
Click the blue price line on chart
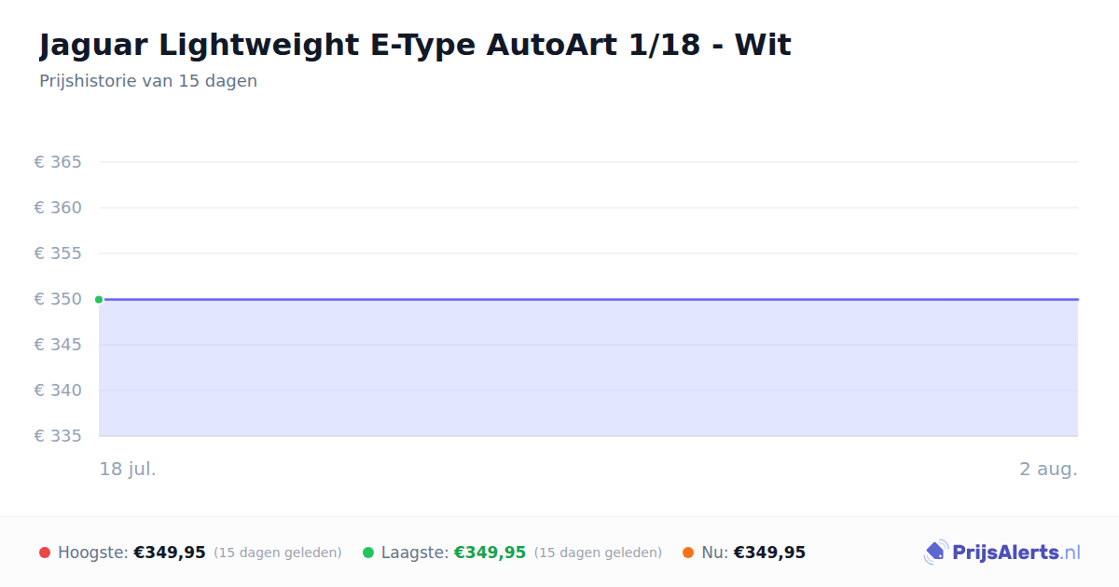pos(588,299)
